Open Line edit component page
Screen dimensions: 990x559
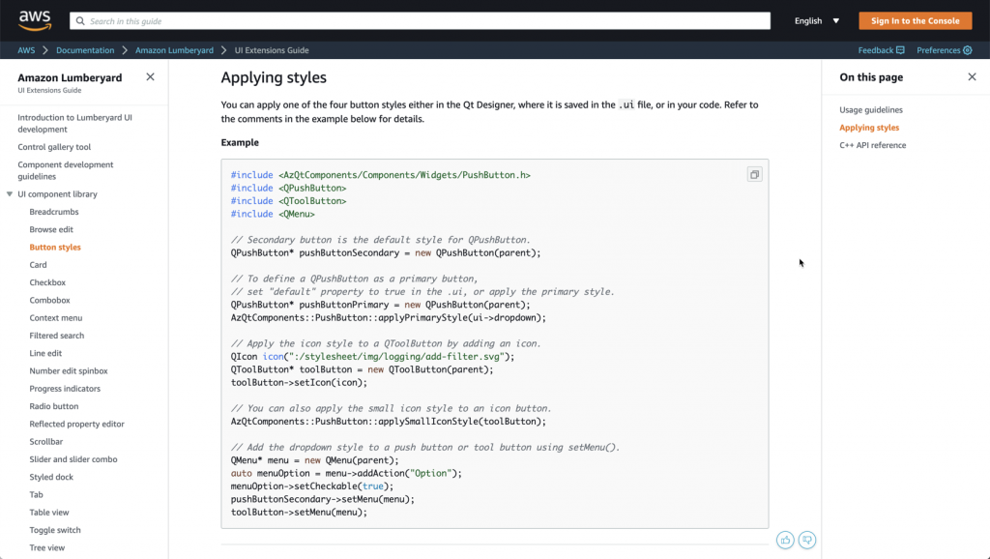click(x=45, y=353)
